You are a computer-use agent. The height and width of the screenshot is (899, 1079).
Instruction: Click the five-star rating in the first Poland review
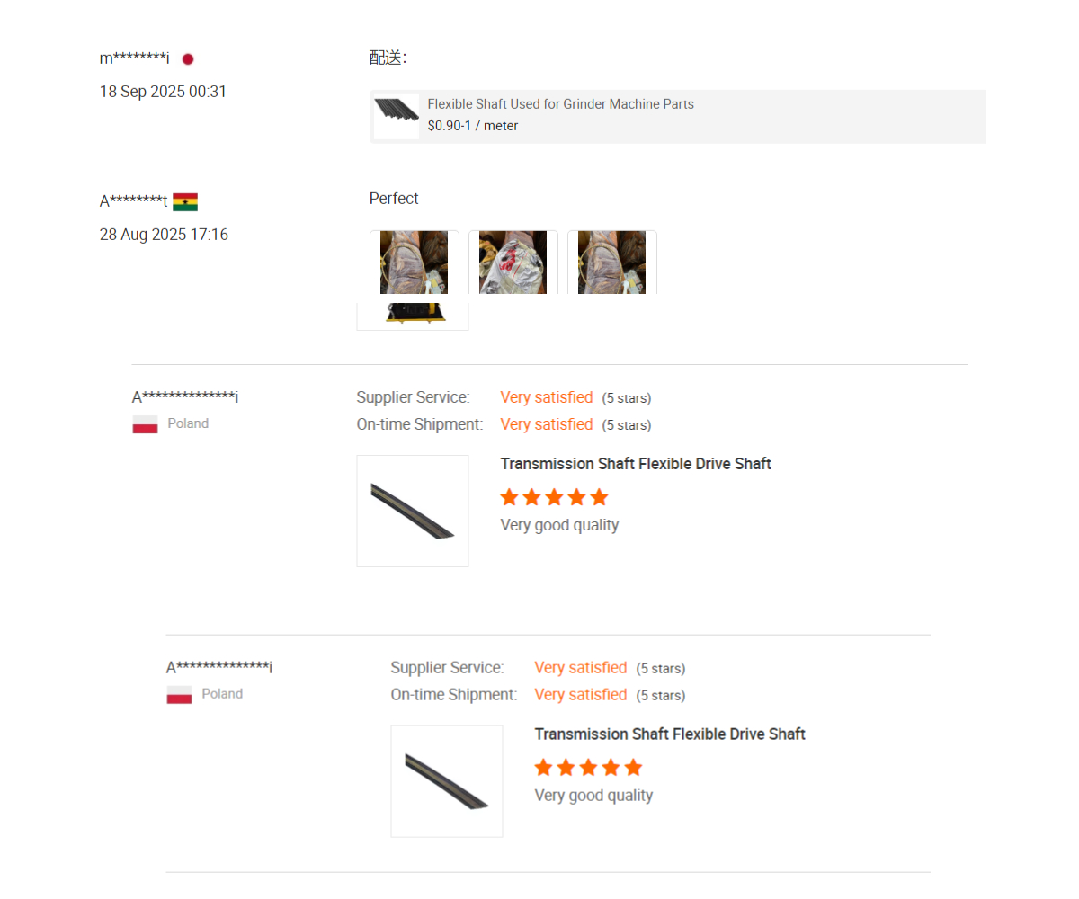(554, 497)
